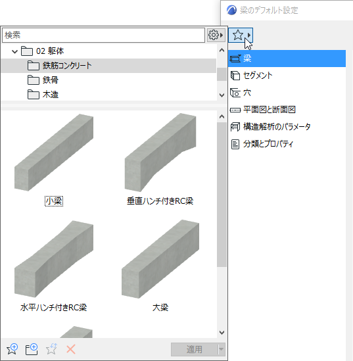The height and width of the screenshot is (361, 353).
Task: Open the 分類とプロパティ page
Action: [287, 144]
